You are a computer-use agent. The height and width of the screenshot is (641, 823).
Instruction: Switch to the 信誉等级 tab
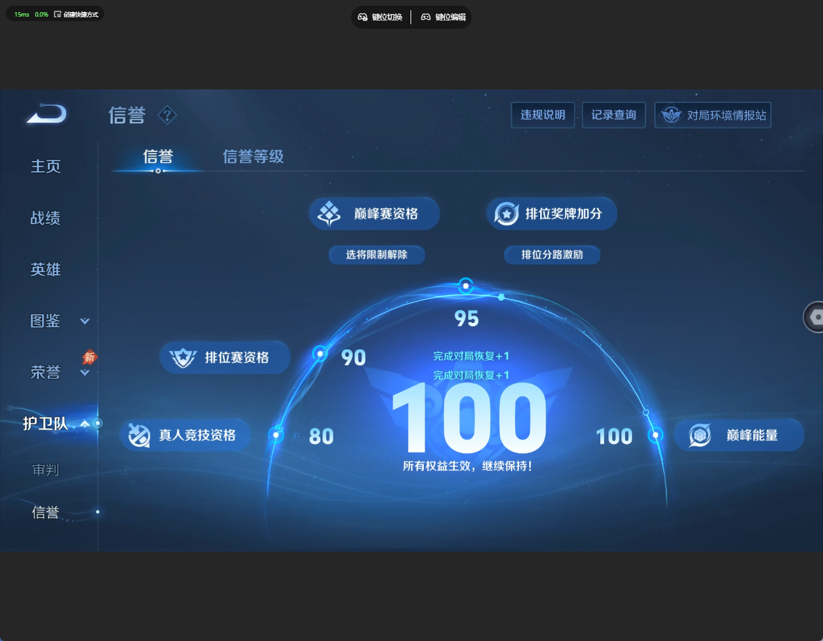coord(253,156)
